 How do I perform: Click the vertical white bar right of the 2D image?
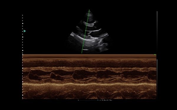point(157,33)
